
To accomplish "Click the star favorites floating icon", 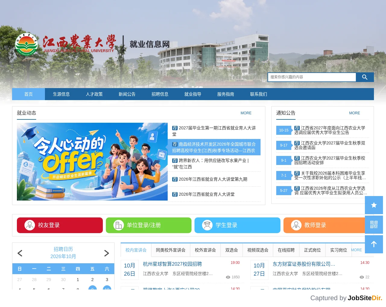I will tap(374, 205).
